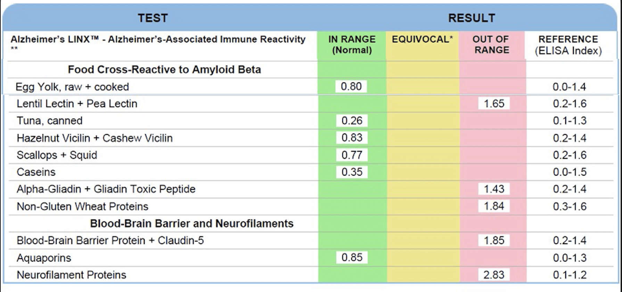Select the Non-Gluten Wheat Proteins value 1.84
Screen dimensions: 622x292
point(494,206)
